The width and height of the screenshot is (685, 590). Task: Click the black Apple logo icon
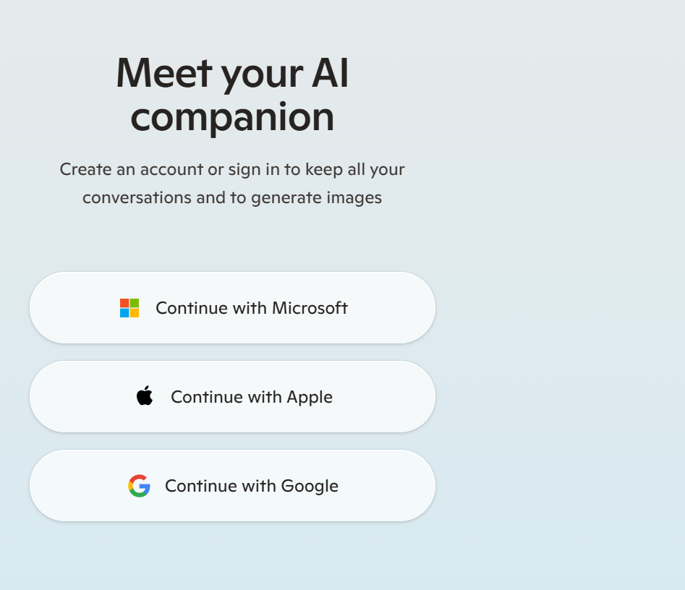[x=145, y=396]
